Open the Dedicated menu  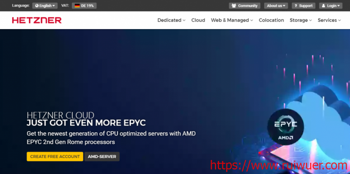(171, 20)
